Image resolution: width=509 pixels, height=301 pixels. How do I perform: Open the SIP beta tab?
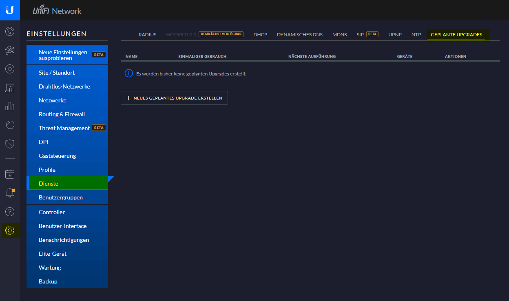point(367,35)
